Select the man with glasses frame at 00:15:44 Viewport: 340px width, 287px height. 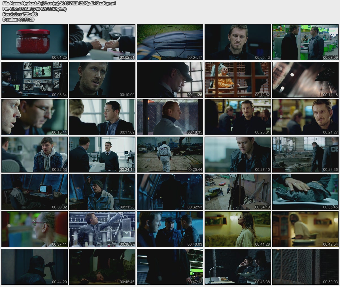(x=35, y=117)
